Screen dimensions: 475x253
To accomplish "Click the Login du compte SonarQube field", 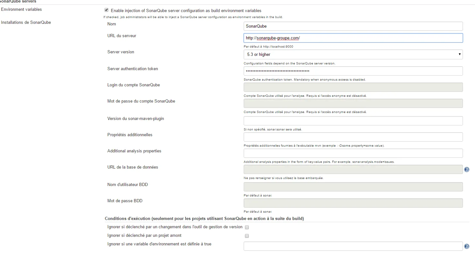I will coord(353,87).
